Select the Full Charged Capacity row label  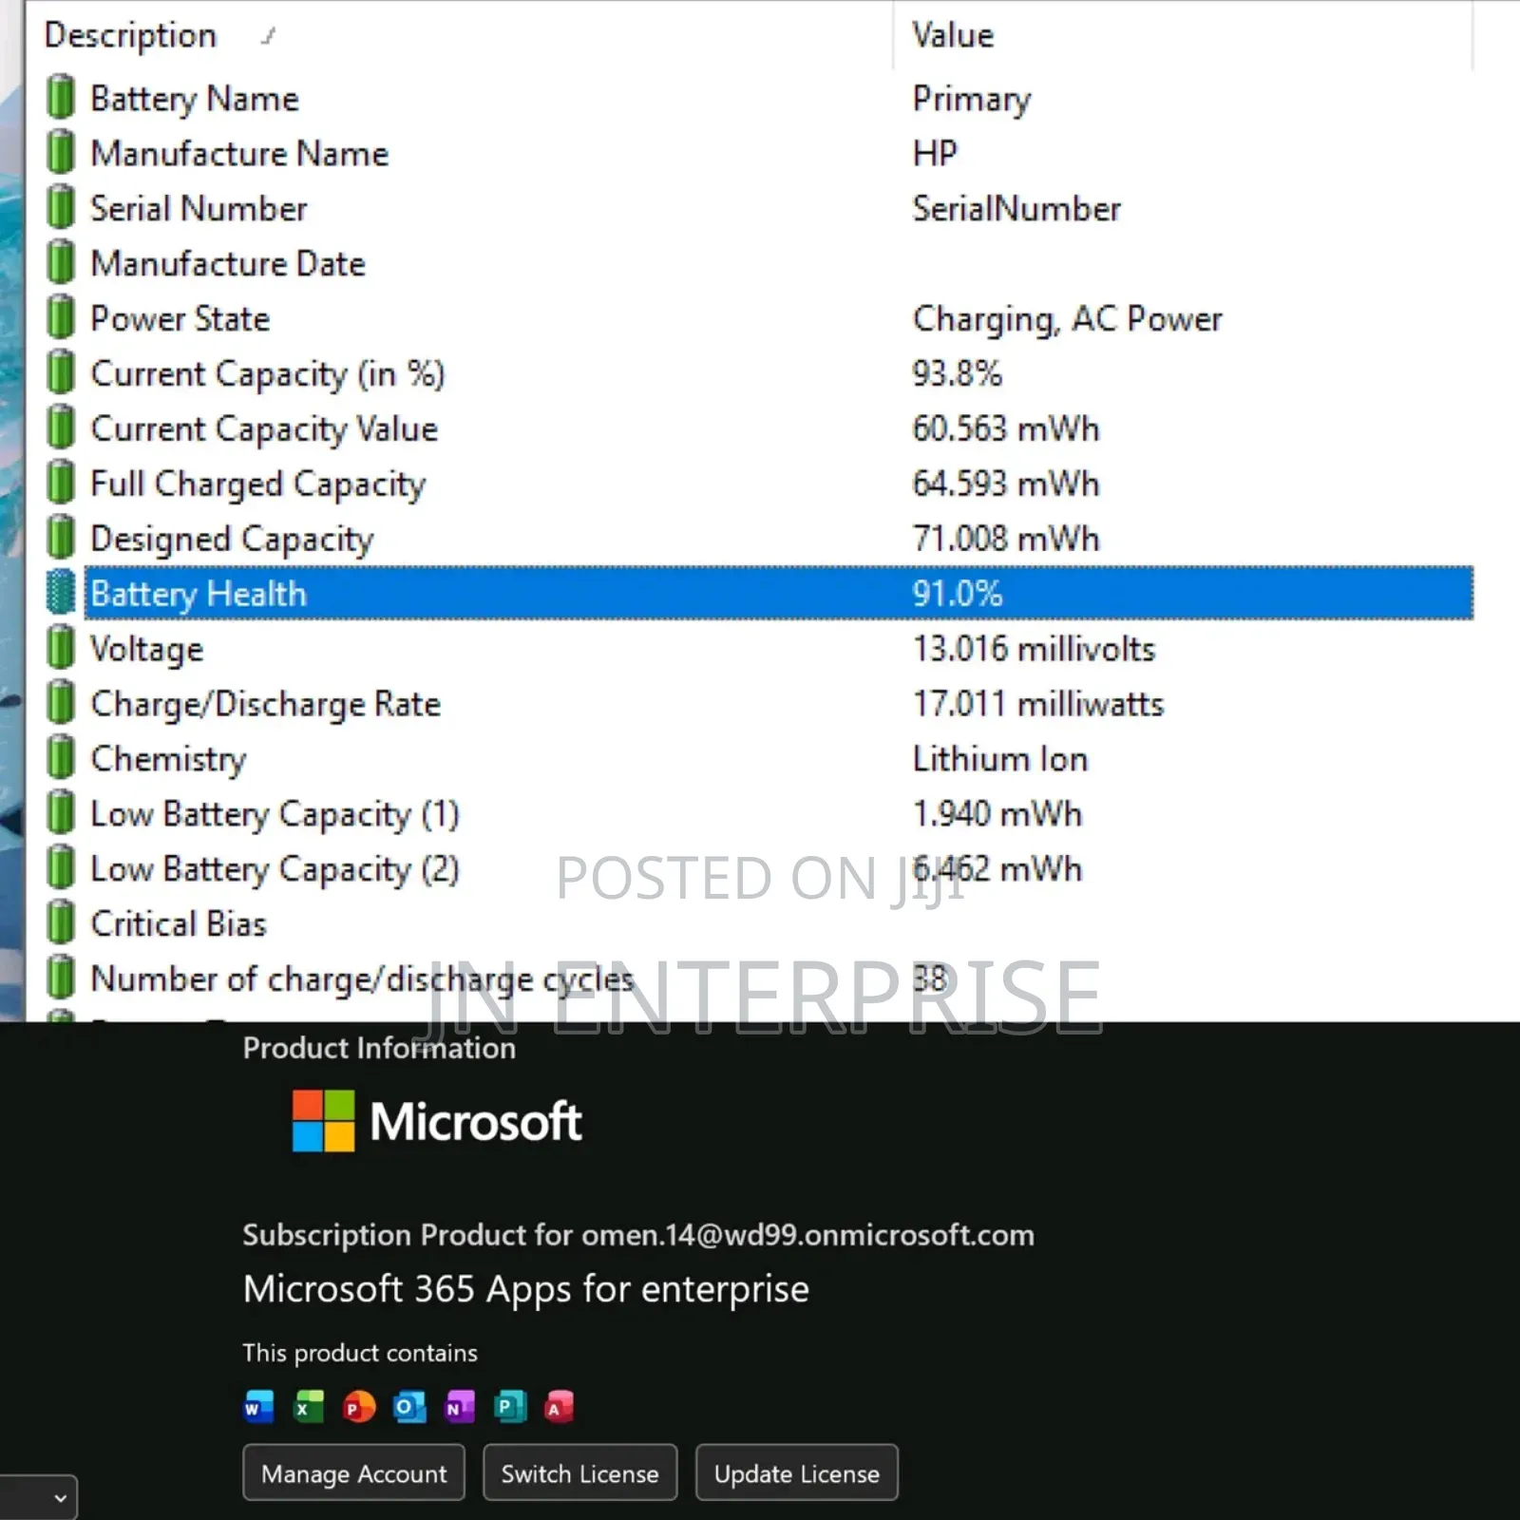pos(257,484)
